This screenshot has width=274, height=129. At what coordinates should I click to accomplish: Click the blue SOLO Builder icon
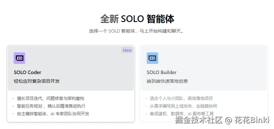152,58
